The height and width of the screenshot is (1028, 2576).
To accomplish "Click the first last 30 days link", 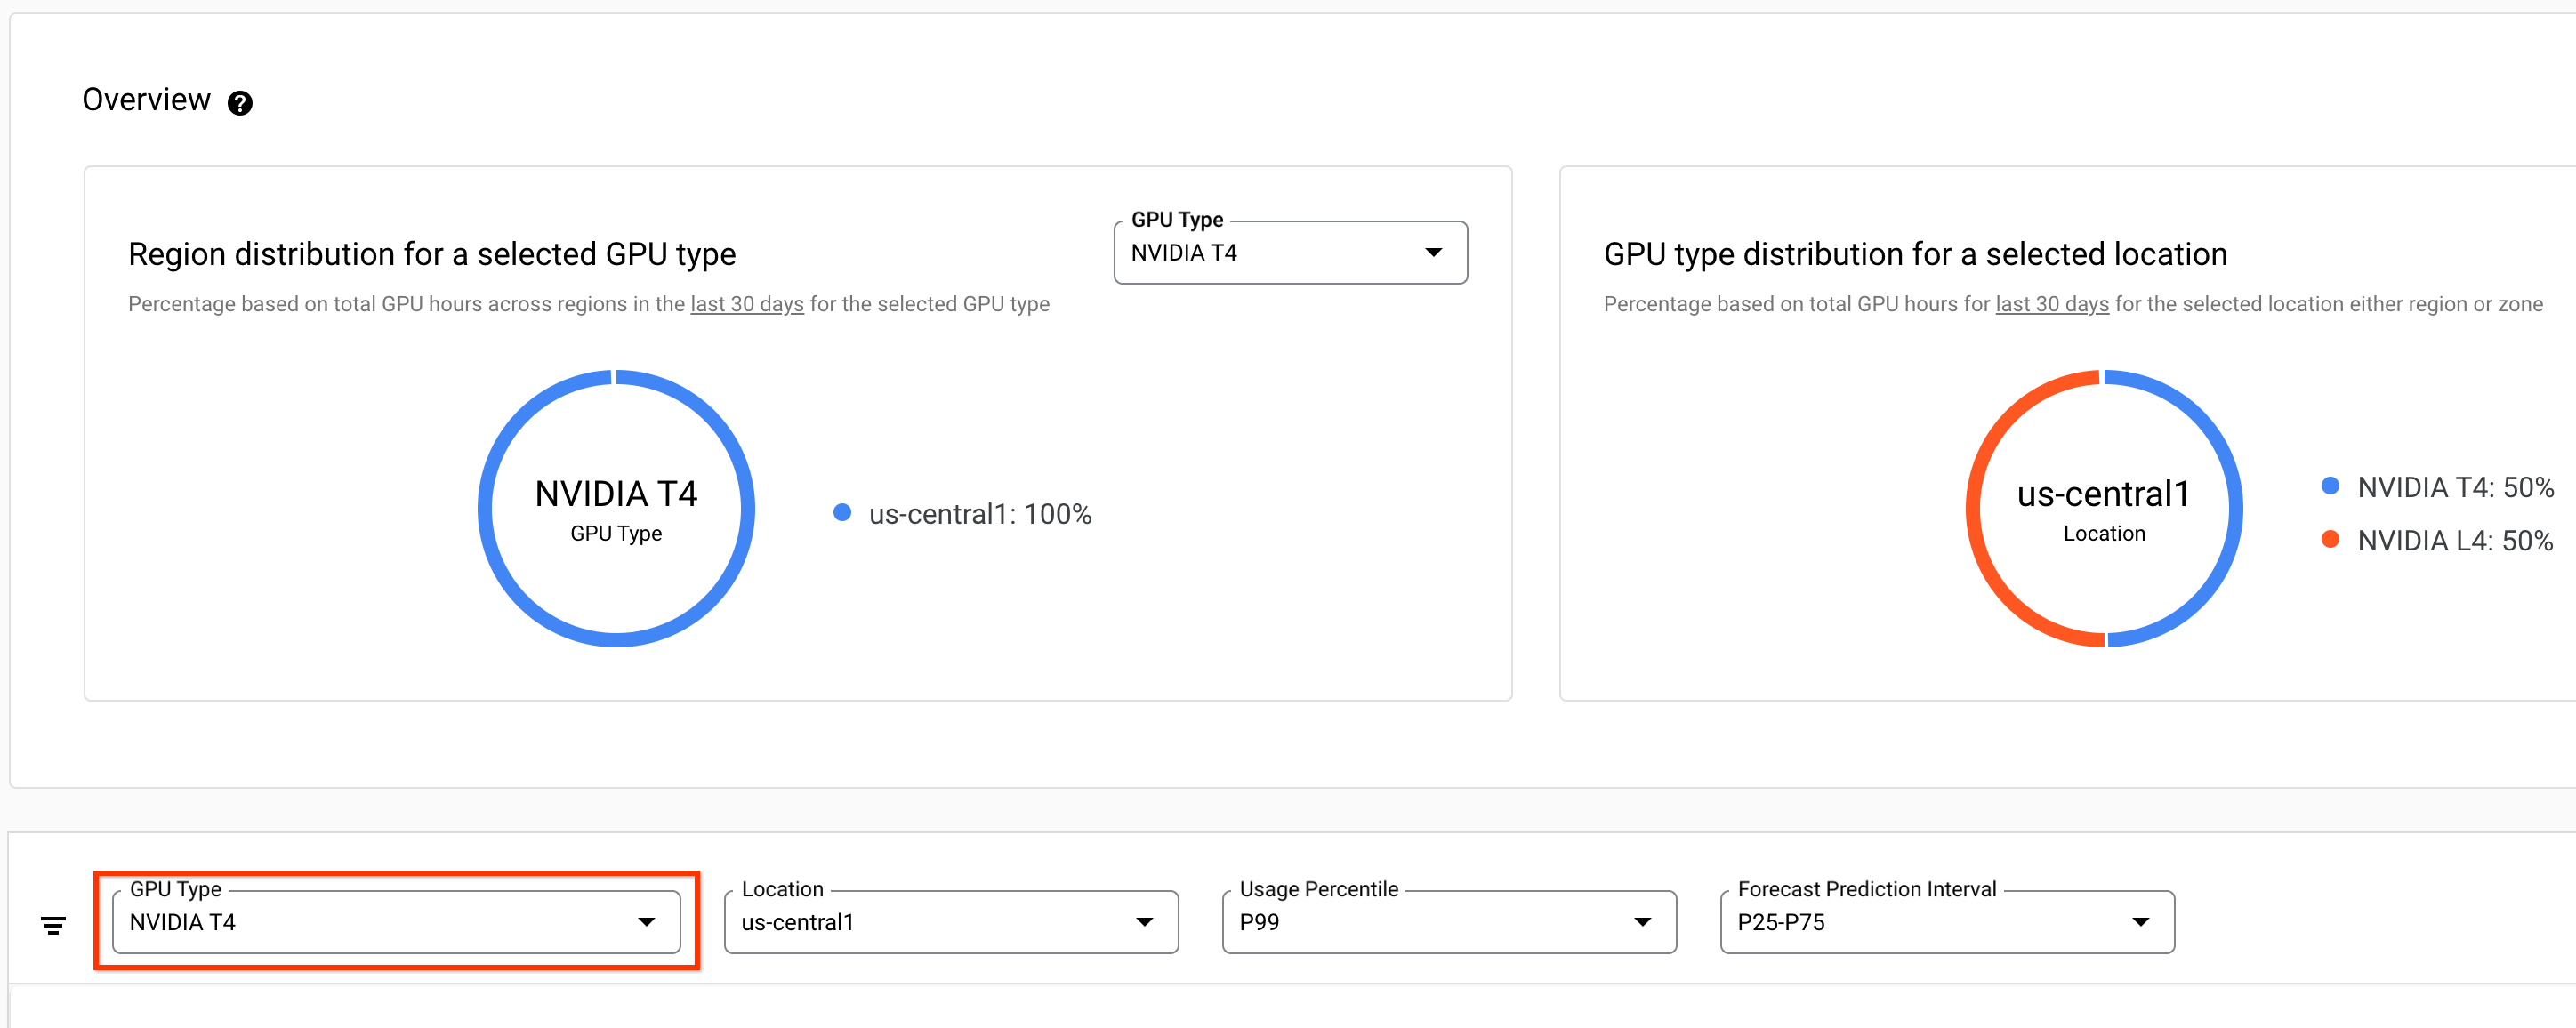I will coord(747,304).
